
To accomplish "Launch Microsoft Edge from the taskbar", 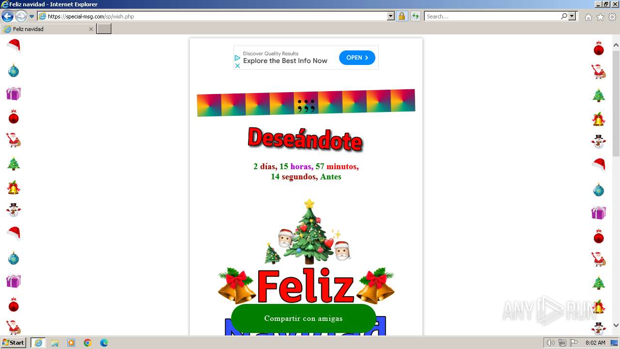I will tap(104, 343).
